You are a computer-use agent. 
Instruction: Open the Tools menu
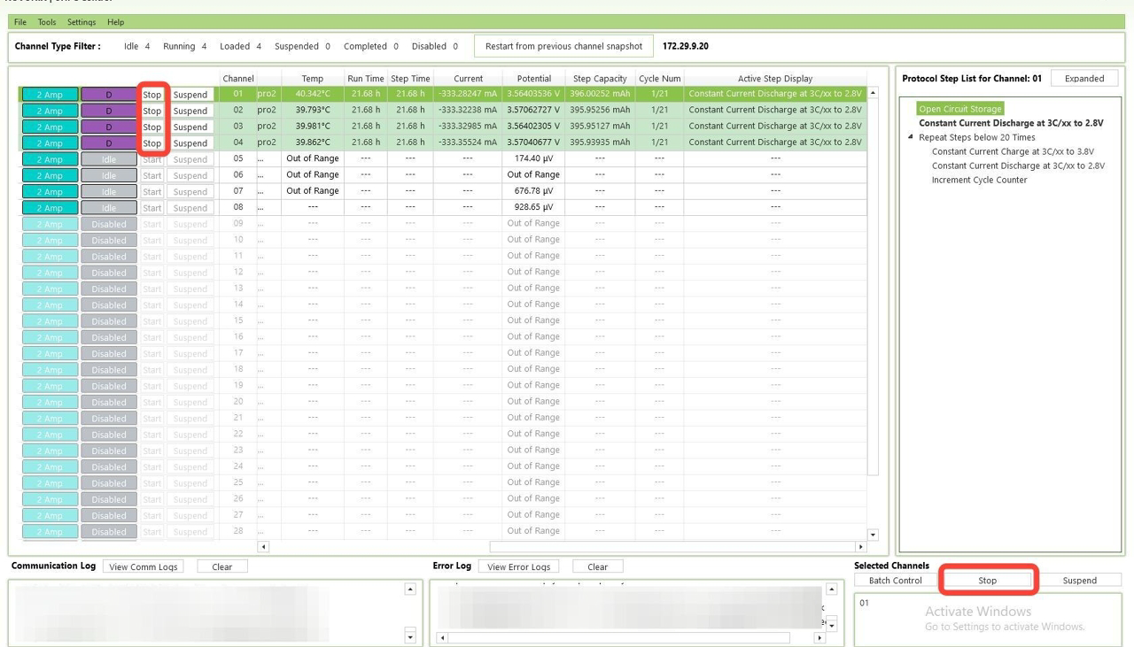(47, 22)
